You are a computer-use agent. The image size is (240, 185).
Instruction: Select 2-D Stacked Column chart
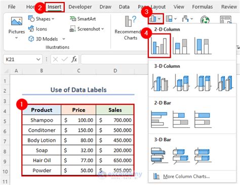(x=181, y=46)
